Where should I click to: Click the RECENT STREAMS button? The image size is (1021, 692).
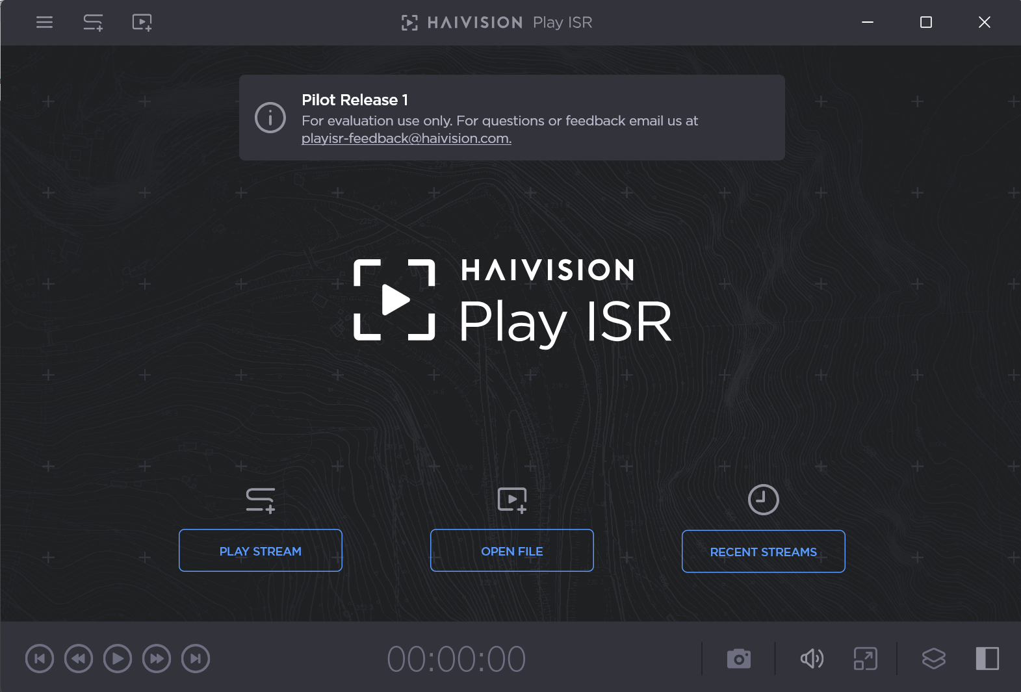pyautogui.click(x=764, y=551)
